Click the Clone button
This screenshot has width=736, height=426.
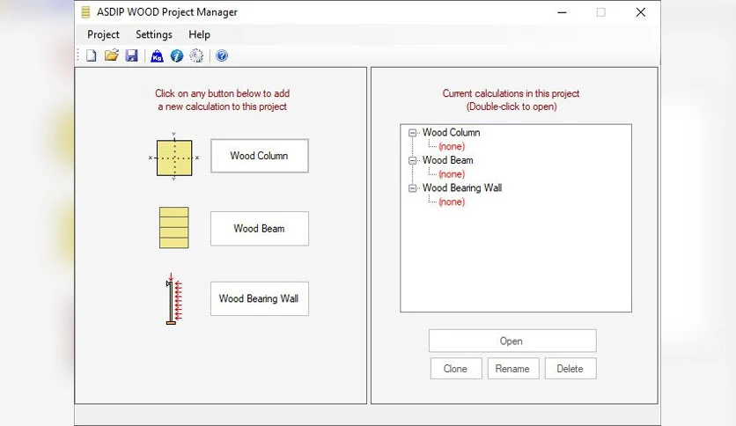(456, 369)
